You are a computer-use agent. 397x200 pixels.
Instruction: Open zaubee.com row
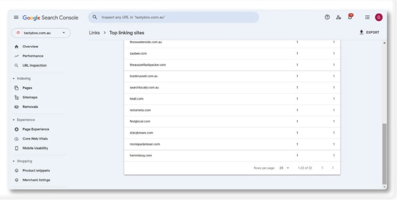(x=232, y=54)
